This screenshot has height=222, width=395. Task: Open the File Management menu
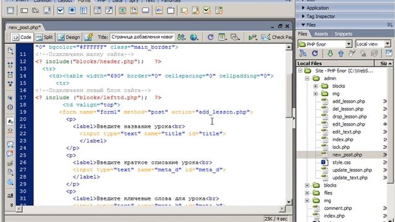(181, 37)
